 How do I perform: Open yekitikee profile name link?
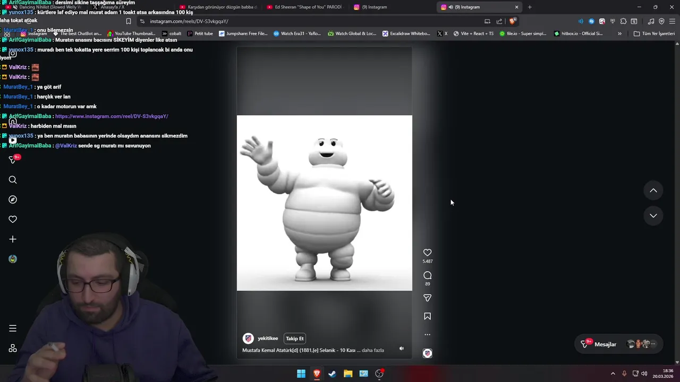(x=268, y=338)
